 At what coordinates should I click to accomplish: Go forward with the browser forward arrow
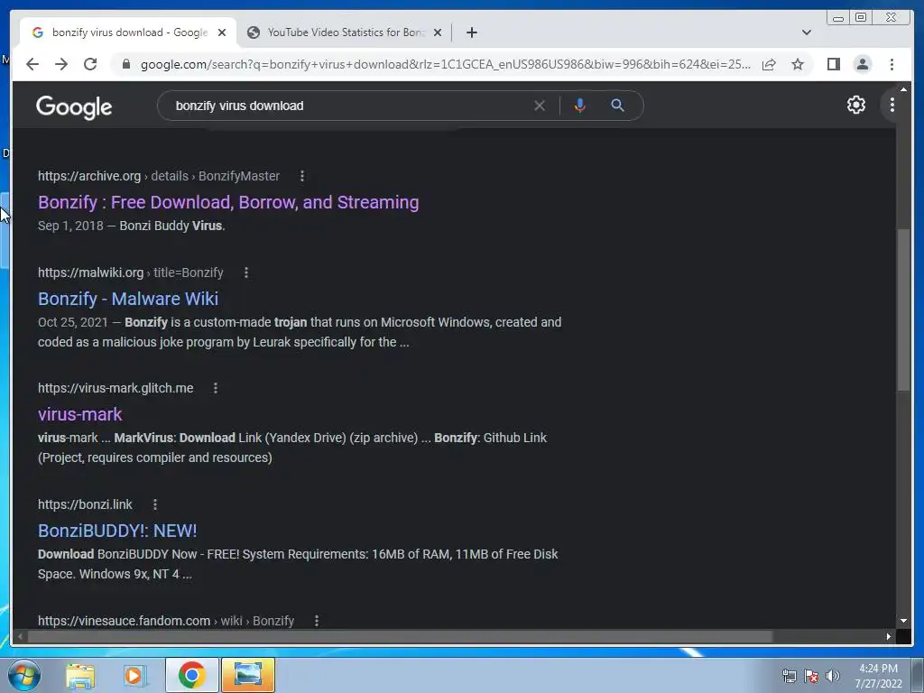coord(61,64)
